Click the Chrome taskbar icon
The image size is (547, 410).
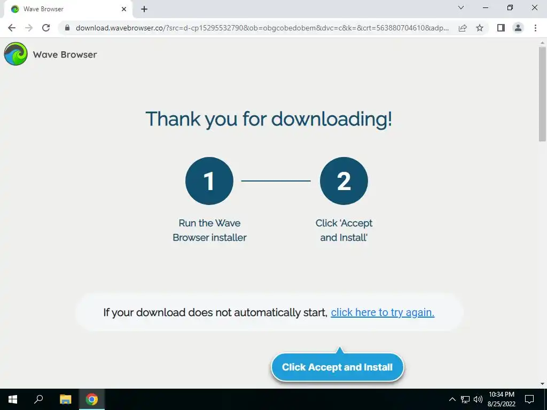tap(92, 399)
